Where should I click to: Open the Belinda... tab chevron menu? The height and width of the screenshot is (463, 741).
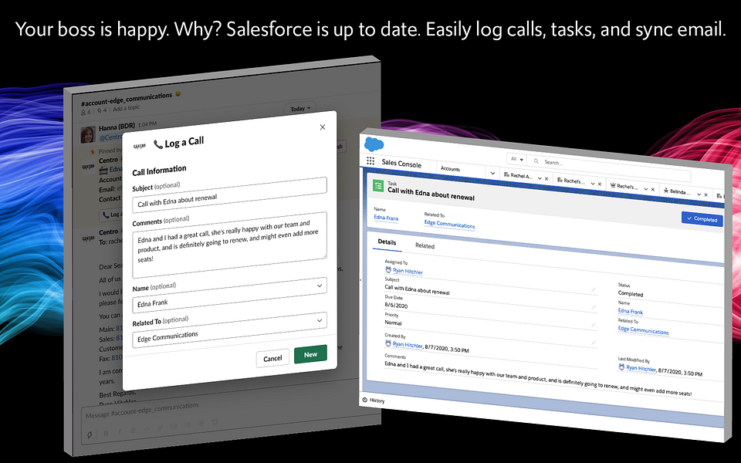(x=699, y=194)
